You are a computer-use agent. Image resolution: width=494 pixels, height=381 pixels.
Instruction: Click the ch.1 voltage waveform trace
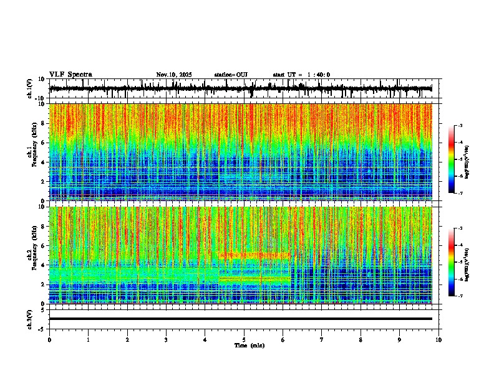tap(240, 88)
